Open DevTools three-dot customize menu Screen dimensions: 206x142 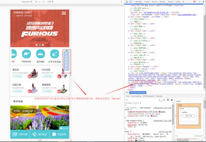pyautogui.click(x=200, y=2)
